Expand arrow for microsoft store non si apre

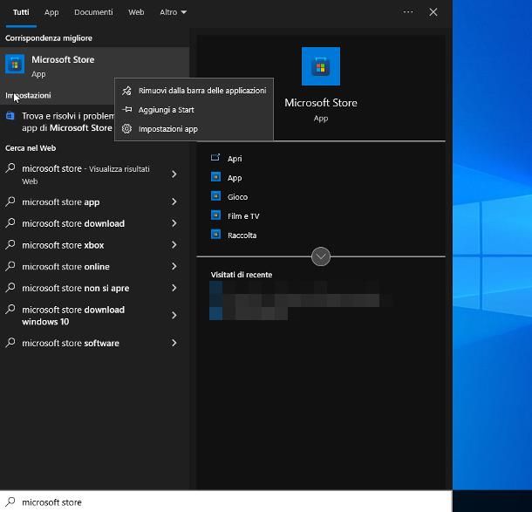tap(174, 288)
